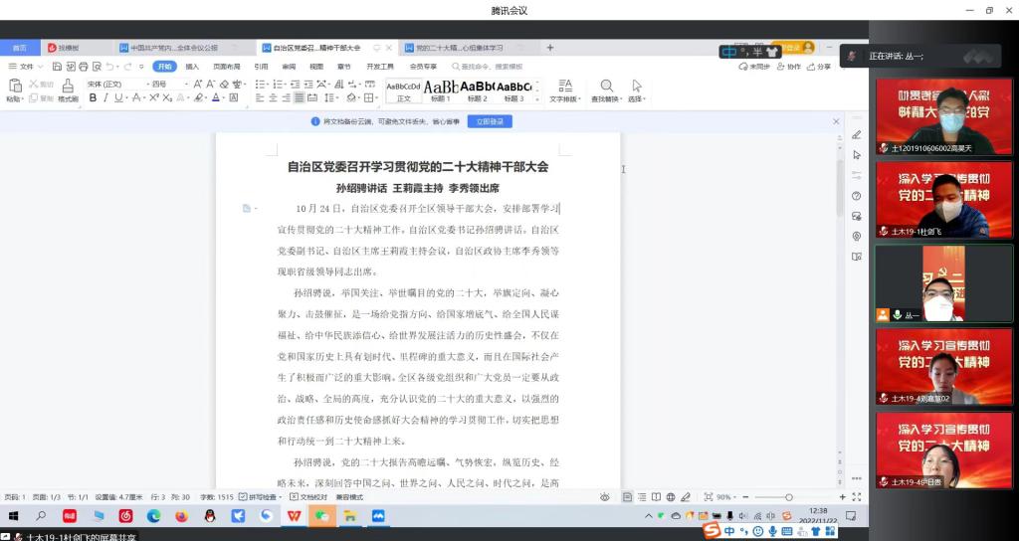Viewport: 1019px width, 541px height.
Task: Switch to the 插入 ribbon tab
Action: coord(192,67)
